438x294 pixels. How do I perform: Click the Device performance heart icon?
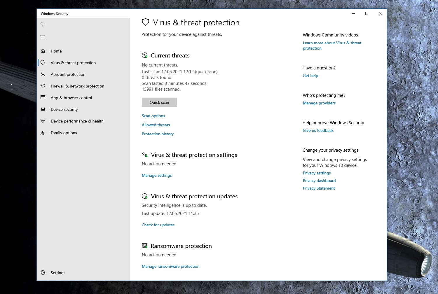[43, 121]
